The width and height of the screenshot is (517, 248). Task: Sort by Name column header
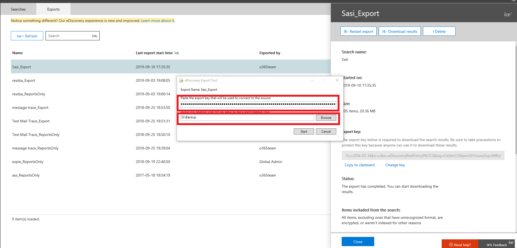pyautogui.click(x=17, y=53)
